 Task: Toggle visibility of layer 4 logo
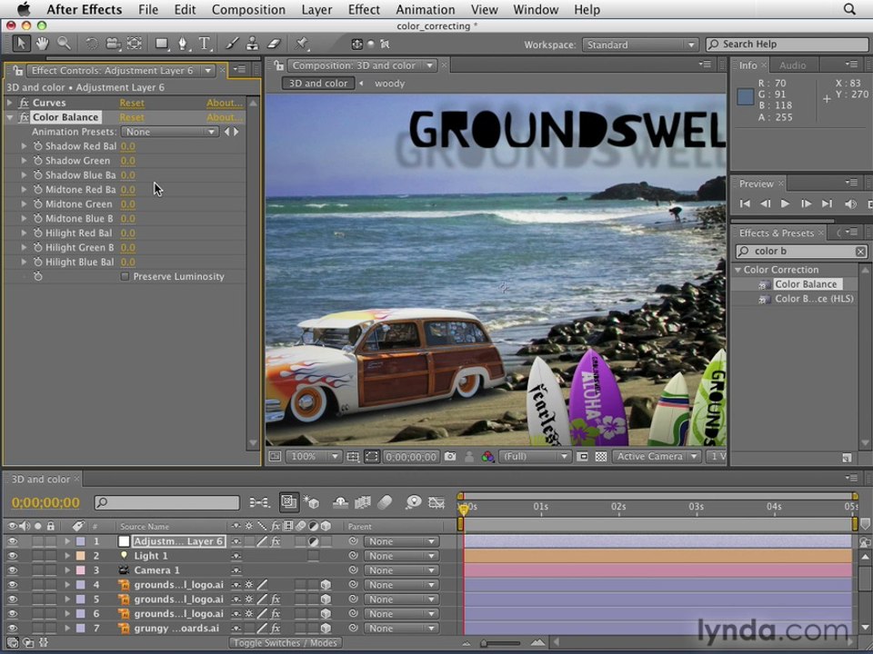point(12,584)
